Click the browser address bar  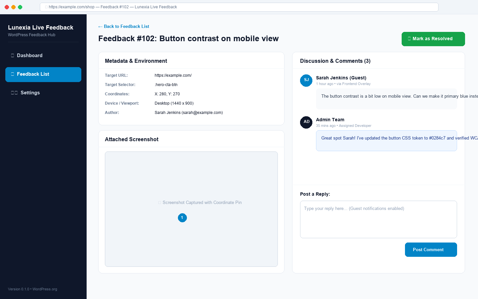239,7
